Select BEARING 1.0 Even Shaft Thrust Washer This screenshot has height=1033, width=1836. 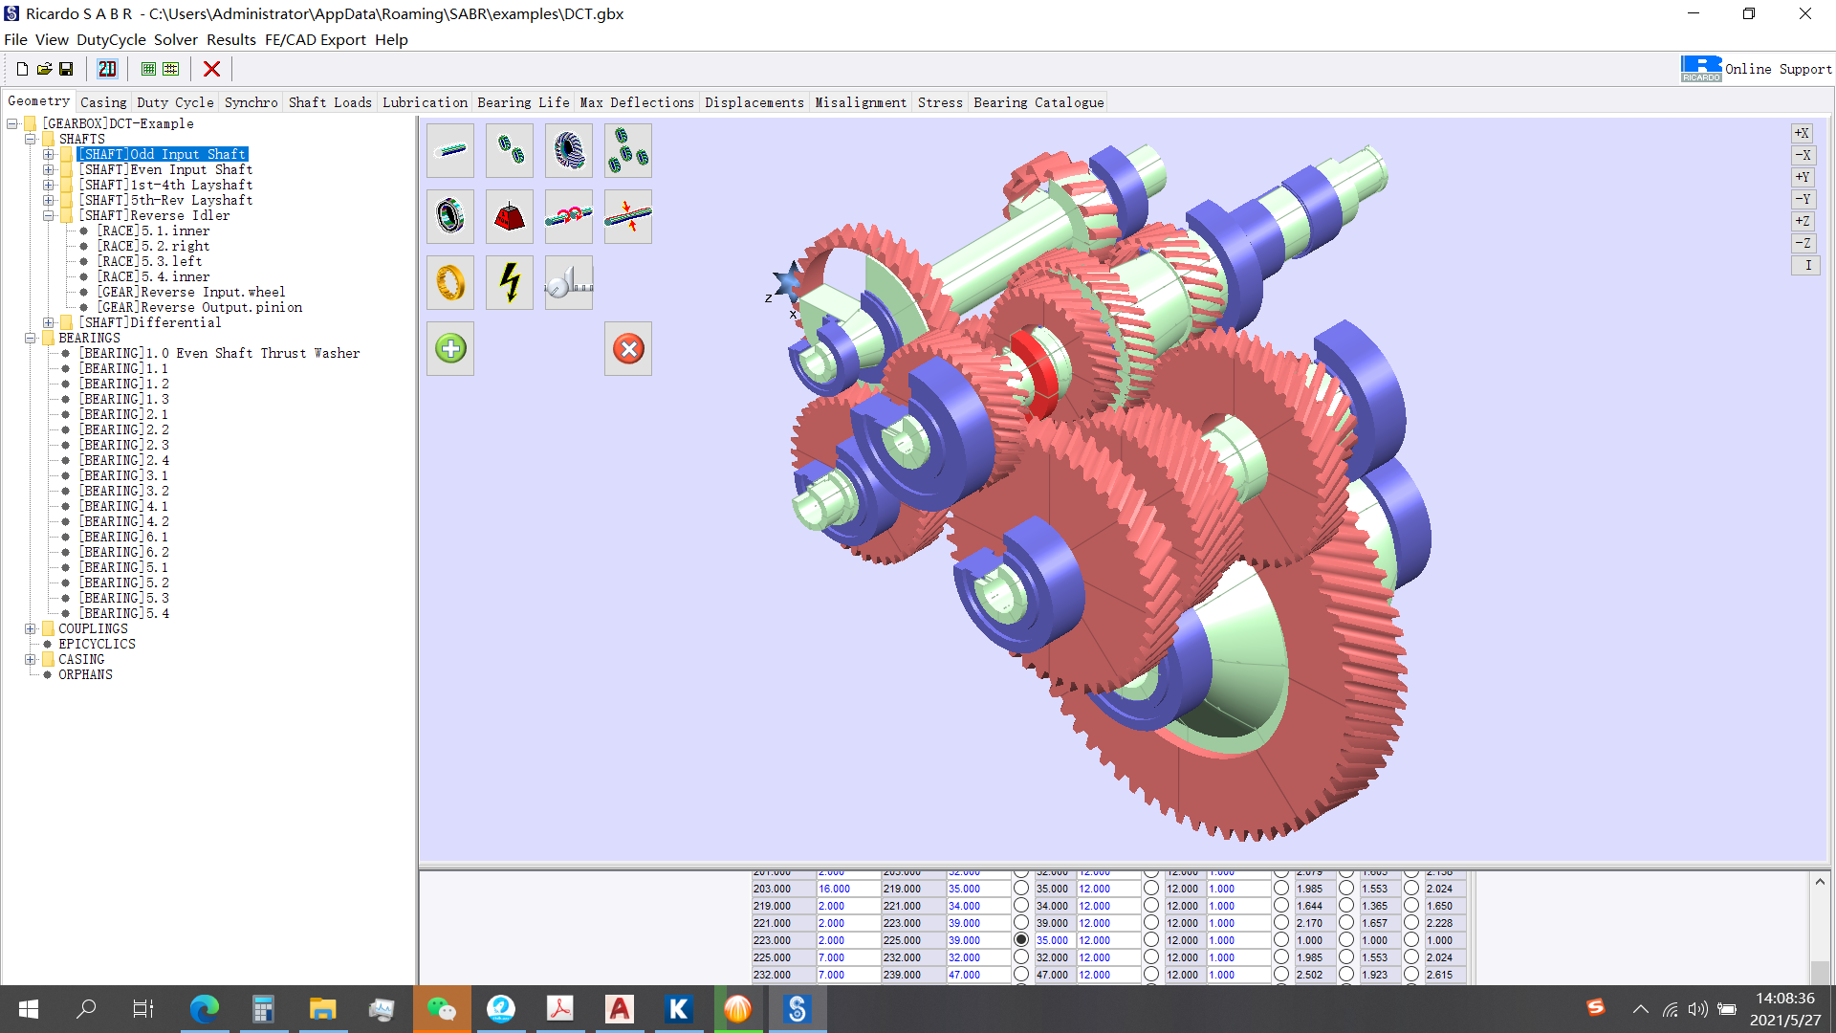point(219,353)
